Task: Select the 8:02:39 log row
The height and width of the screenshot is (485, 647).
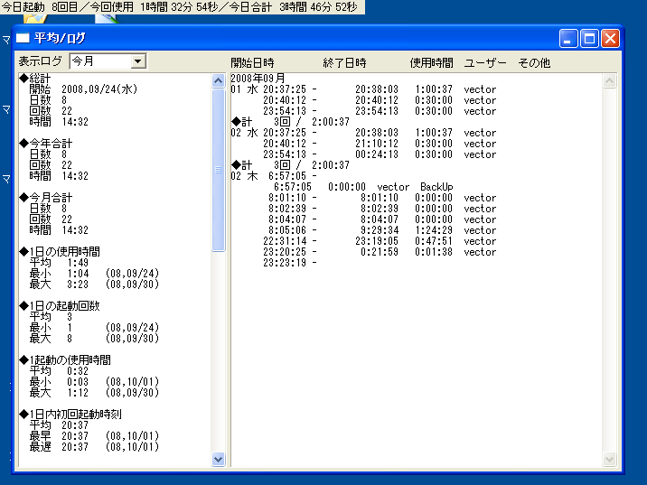Action: (x=382, y=209)
